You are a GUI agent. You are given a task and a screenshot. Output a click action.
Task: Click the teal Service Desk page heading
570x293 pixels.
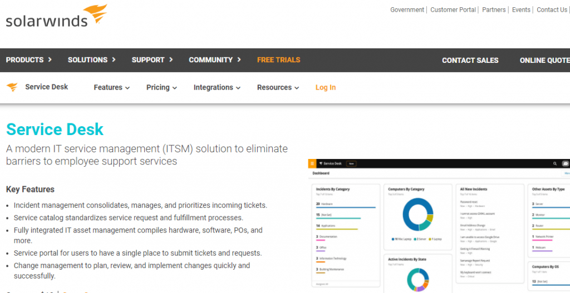click(x=55, y=129)
